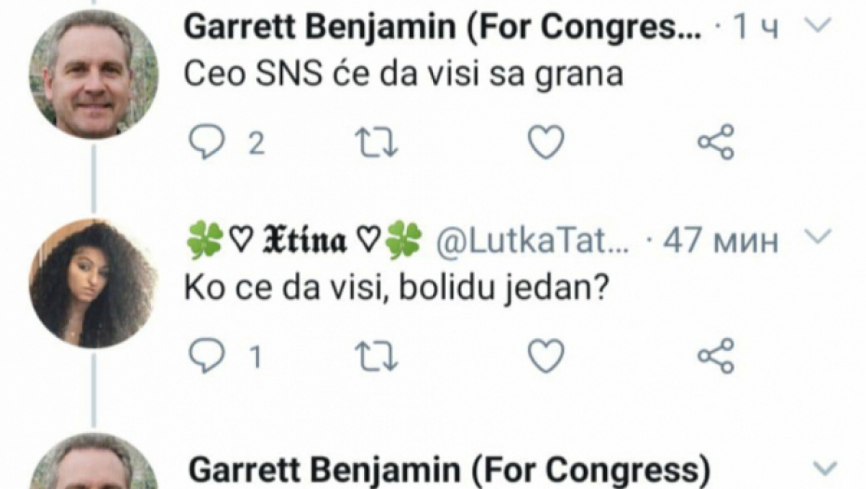
Task: Open the partially visible bottom Garrett avatar
Action: pyautogui.click(x=93, y=466)
